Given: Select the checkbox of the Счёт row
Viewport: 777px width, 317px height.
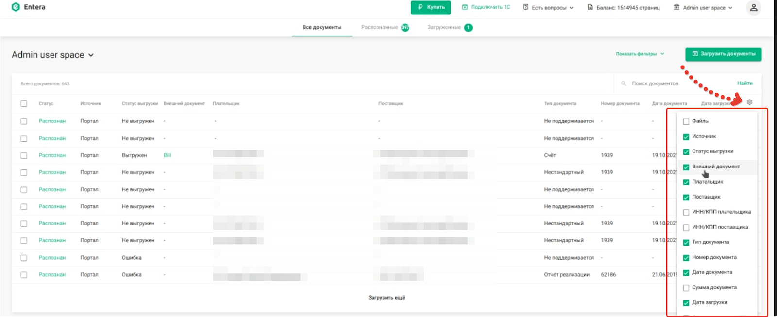Looking at the screenshot, I should click(x=24, y=155).
